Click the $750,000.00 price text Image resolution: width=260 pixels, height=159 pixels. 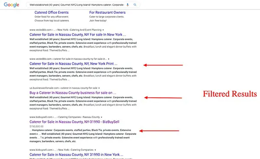pyautogui.click(x=36, y=126)
